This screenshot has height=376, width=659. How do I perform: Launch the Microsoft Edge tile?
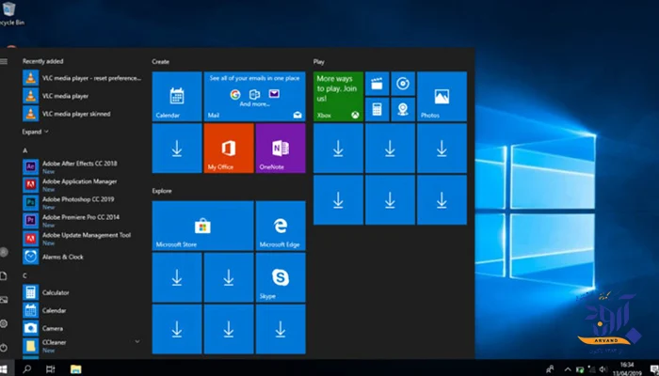pyautogui.click(x=281, y=226)
